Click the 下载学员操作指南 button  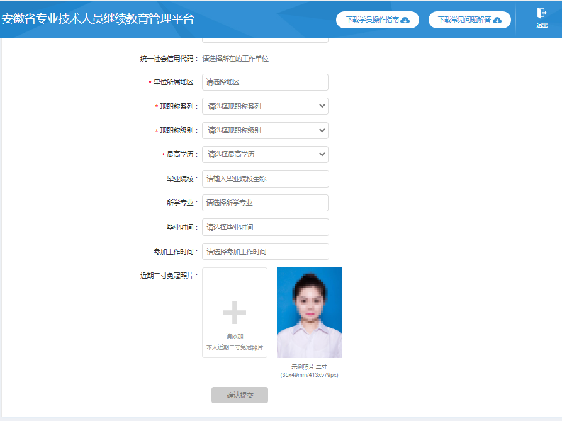click(379, 20)
